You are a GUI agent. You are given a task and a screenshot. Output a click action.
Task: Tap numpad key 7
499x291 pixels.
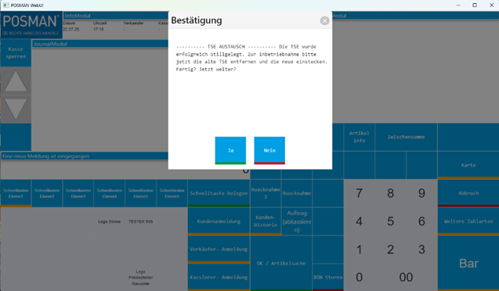[x=359, y=193]
